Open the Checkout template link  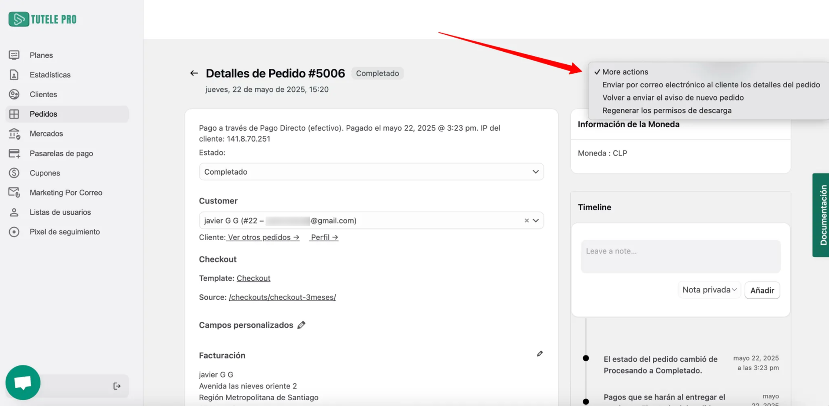click(x=253, y=278)
